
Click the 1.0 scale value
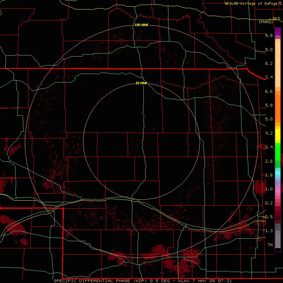click(269, 189)
